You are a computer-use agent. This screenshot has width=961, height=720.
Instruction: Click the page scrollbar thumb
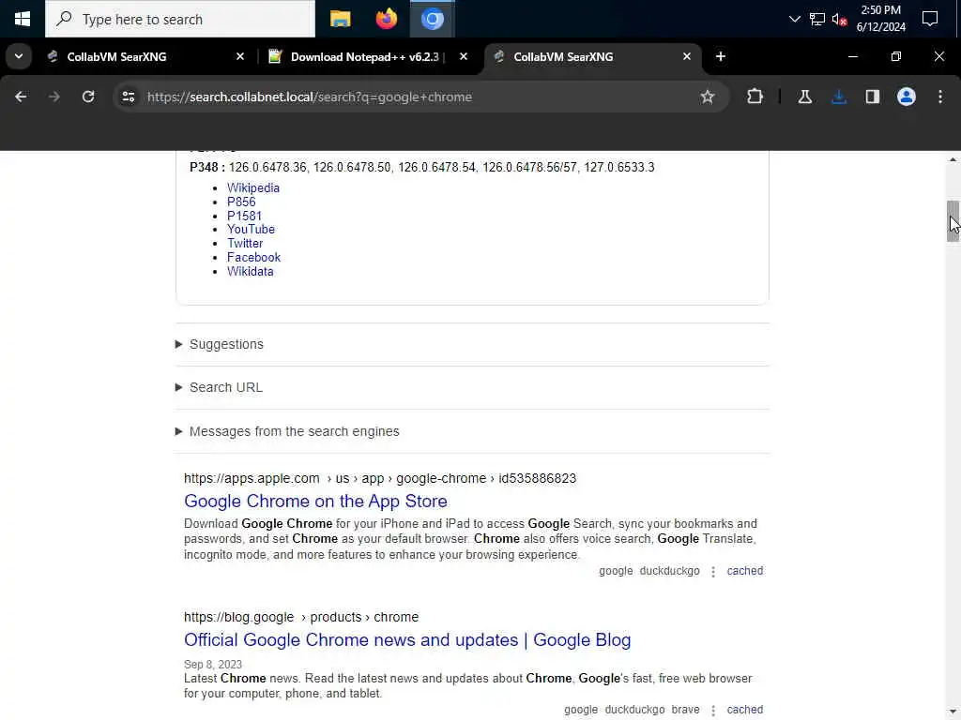pyautogui.click(x=953, y=221)
